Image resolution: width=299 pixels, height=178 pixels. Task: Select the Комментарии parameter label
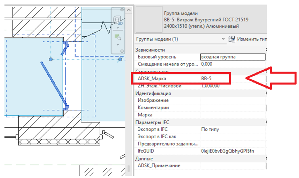(x=153, y=107)
